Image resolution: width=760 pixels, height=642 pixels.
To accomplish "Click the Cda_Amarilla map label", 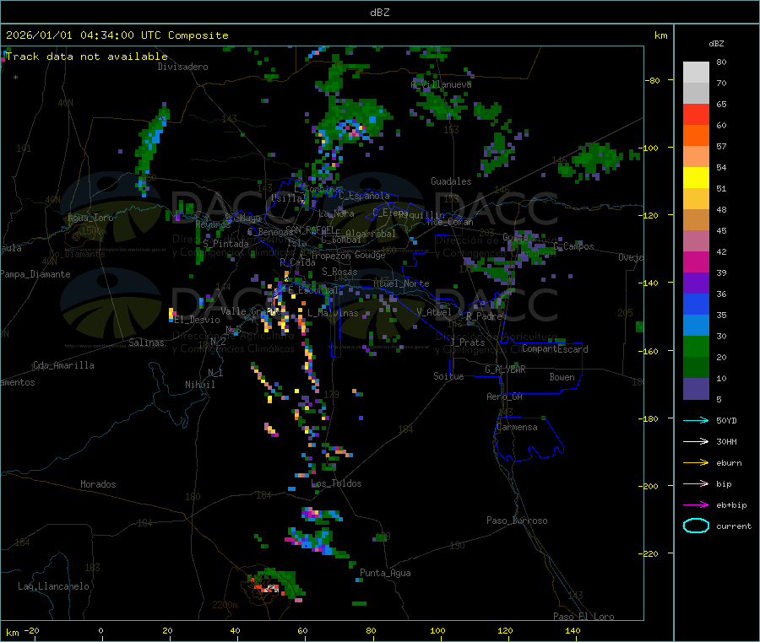I will click(63, 365).
